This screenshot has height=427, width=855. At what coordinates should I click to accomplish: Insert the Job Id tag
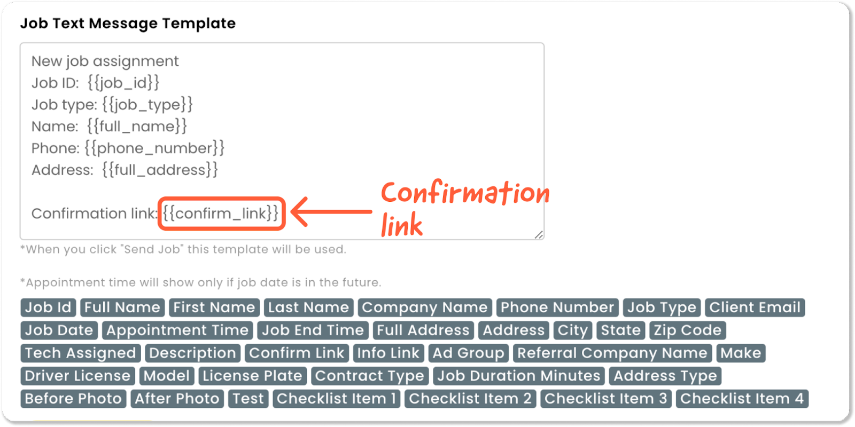coord(48,307)
